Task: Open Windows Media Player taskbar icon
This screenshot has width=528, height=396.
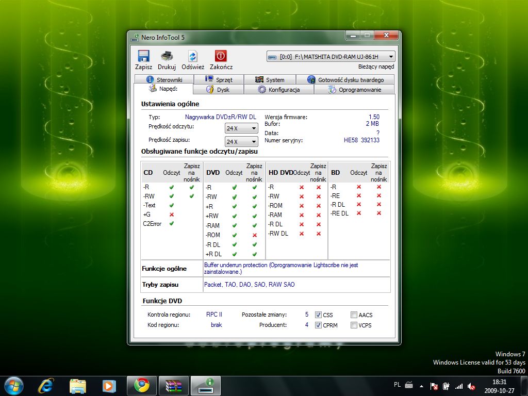Action: (109, 386)
